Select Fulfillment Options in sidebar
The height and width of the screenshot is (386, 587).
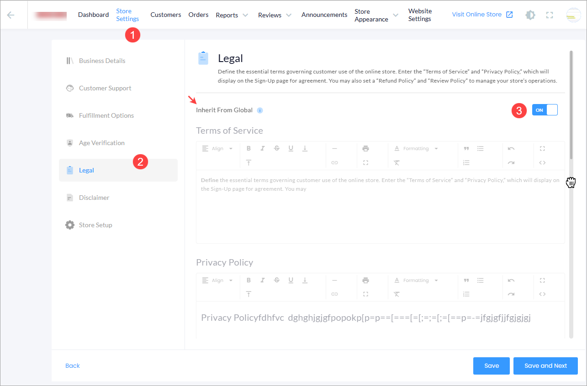[x=118, y=115]
